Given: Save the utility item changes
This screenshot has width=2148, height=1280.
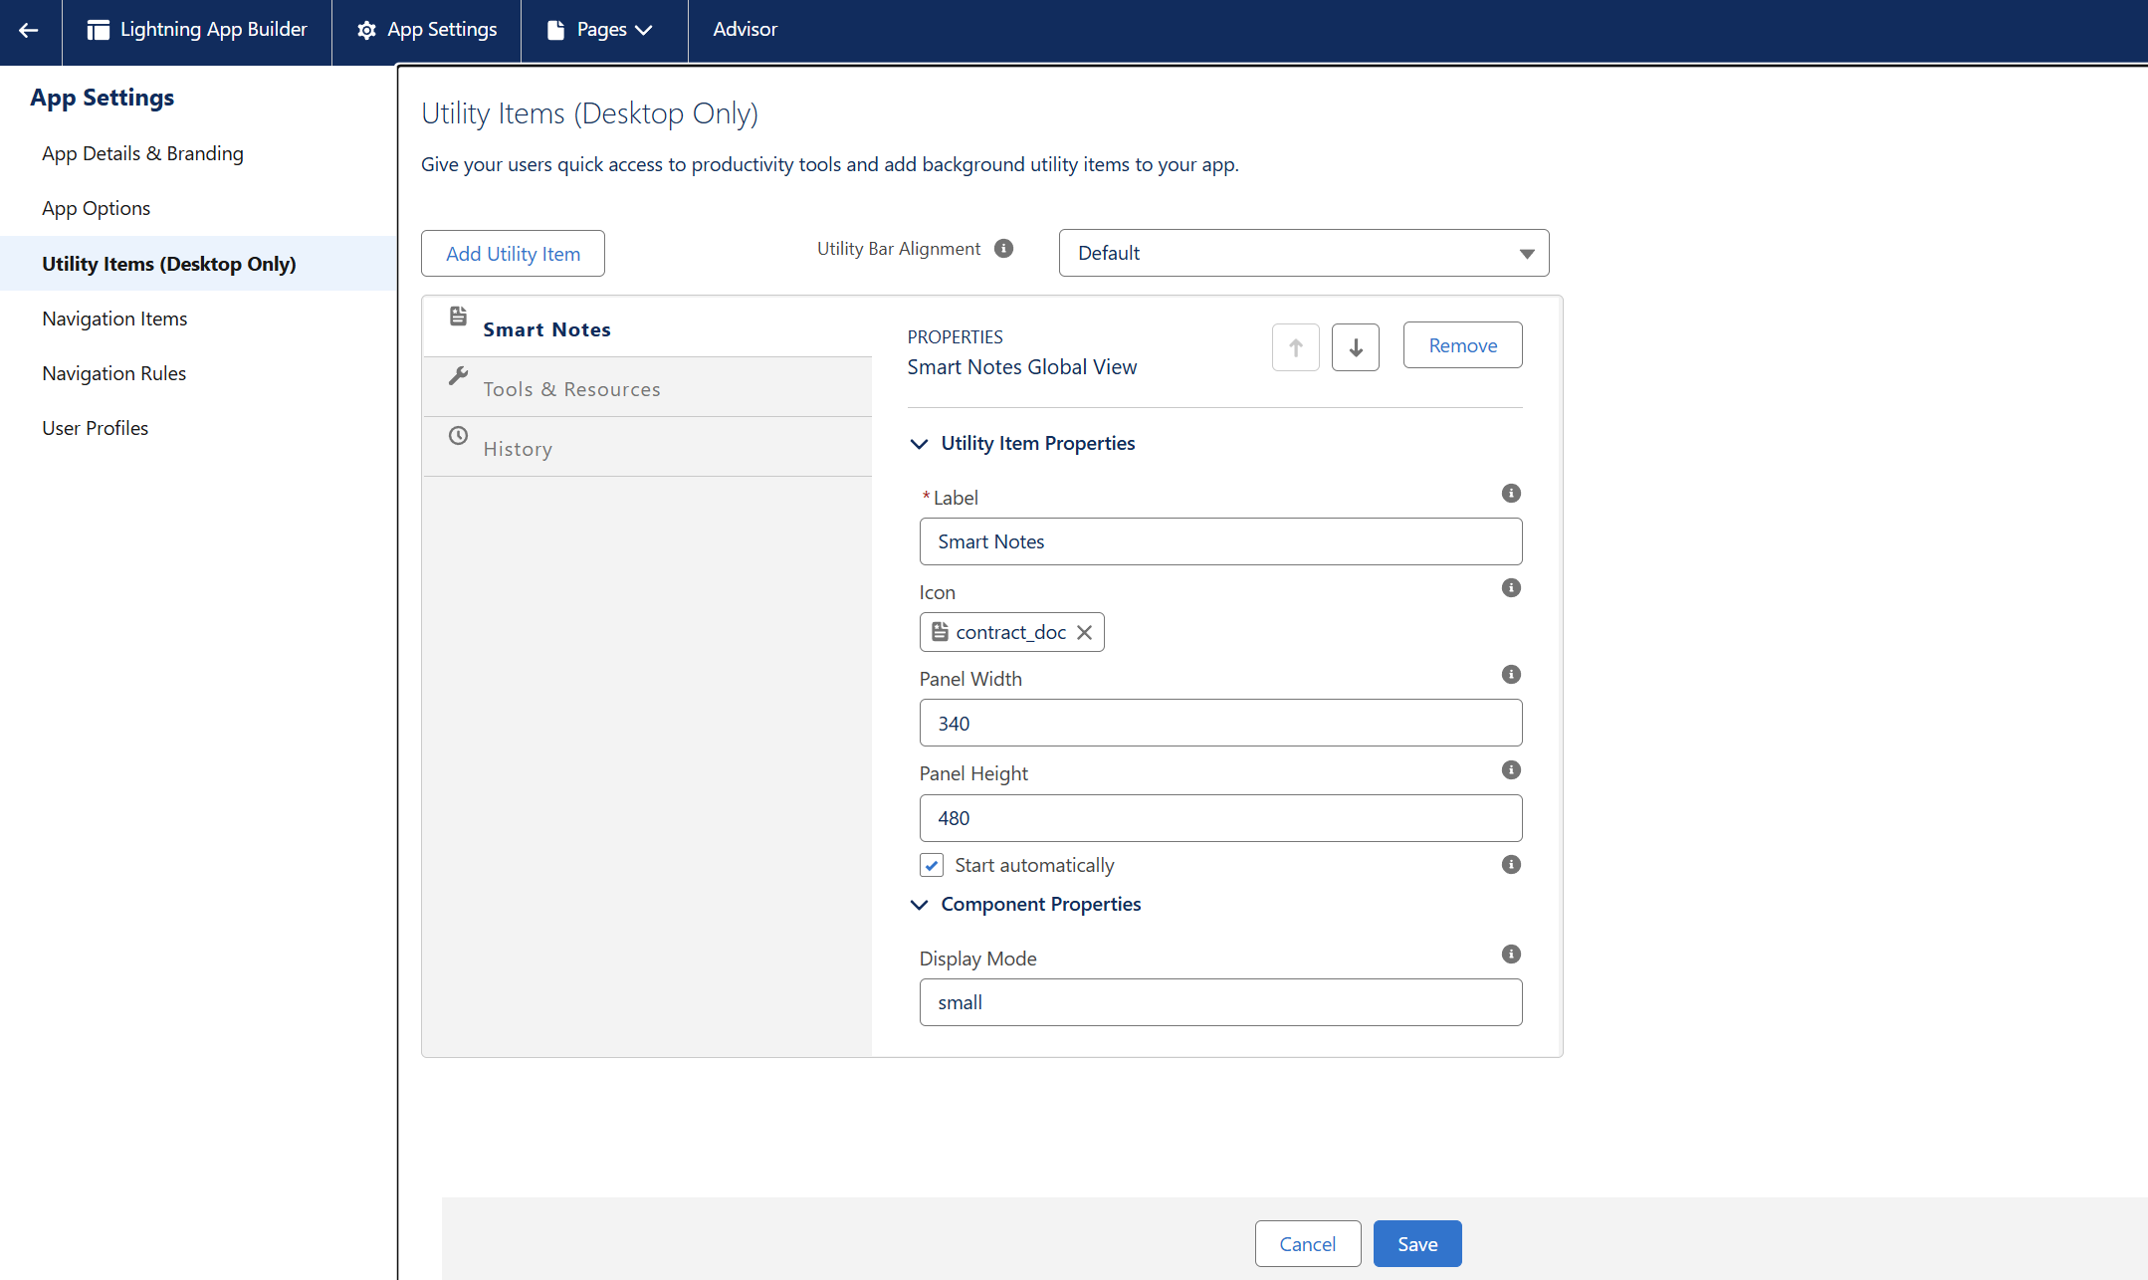Looking at the screenshot, I should pyautogui.click(x=1417, y=1244).
